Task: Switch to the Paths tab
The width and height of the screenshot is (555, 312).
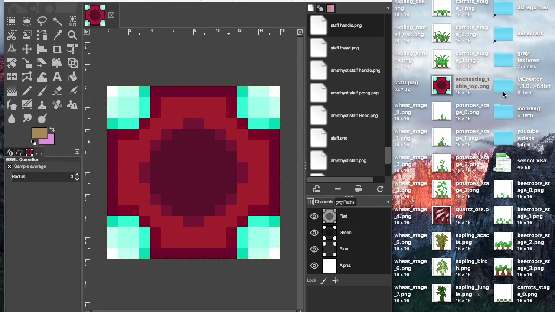Action: coord(345,202)
